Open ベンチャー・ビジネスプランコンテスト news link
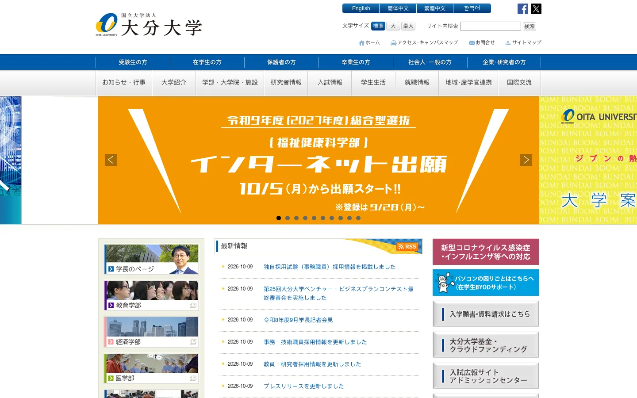This screenshot has height=398, width=637. 338,294
